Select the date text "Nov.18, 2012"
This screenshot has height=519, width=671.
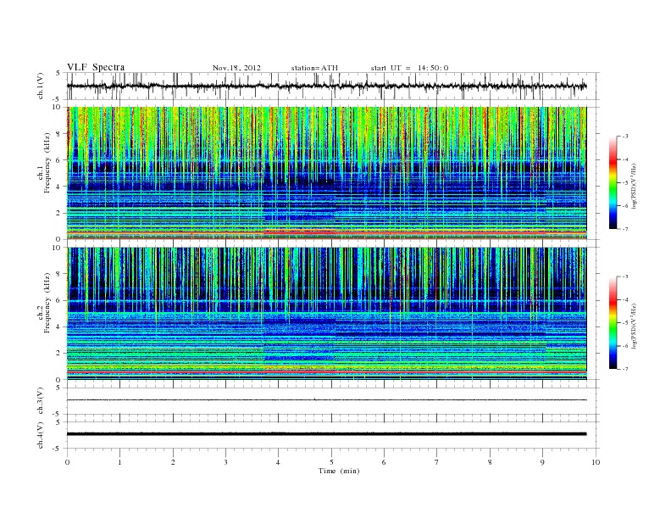(x=236, y=68)
